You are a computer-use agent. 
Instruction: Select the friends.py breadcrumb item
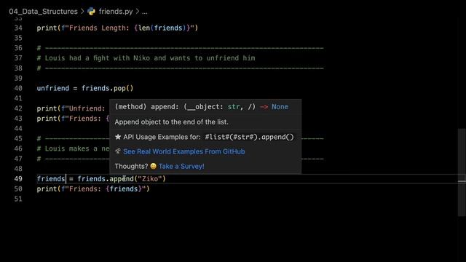point(116,12)
